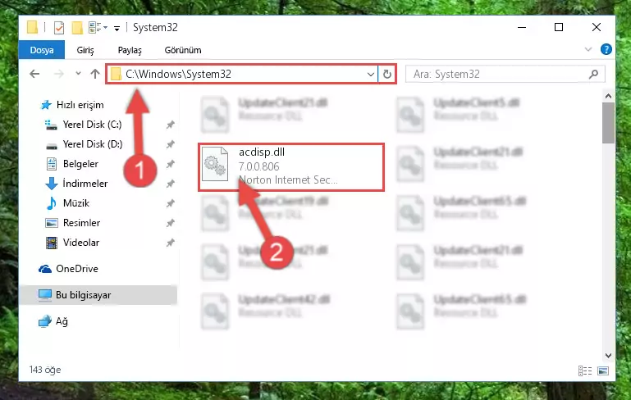The image size is (631, 400).
Task: Switch to the Giriş ribbon tab
Action: click(x=85, y=50)
